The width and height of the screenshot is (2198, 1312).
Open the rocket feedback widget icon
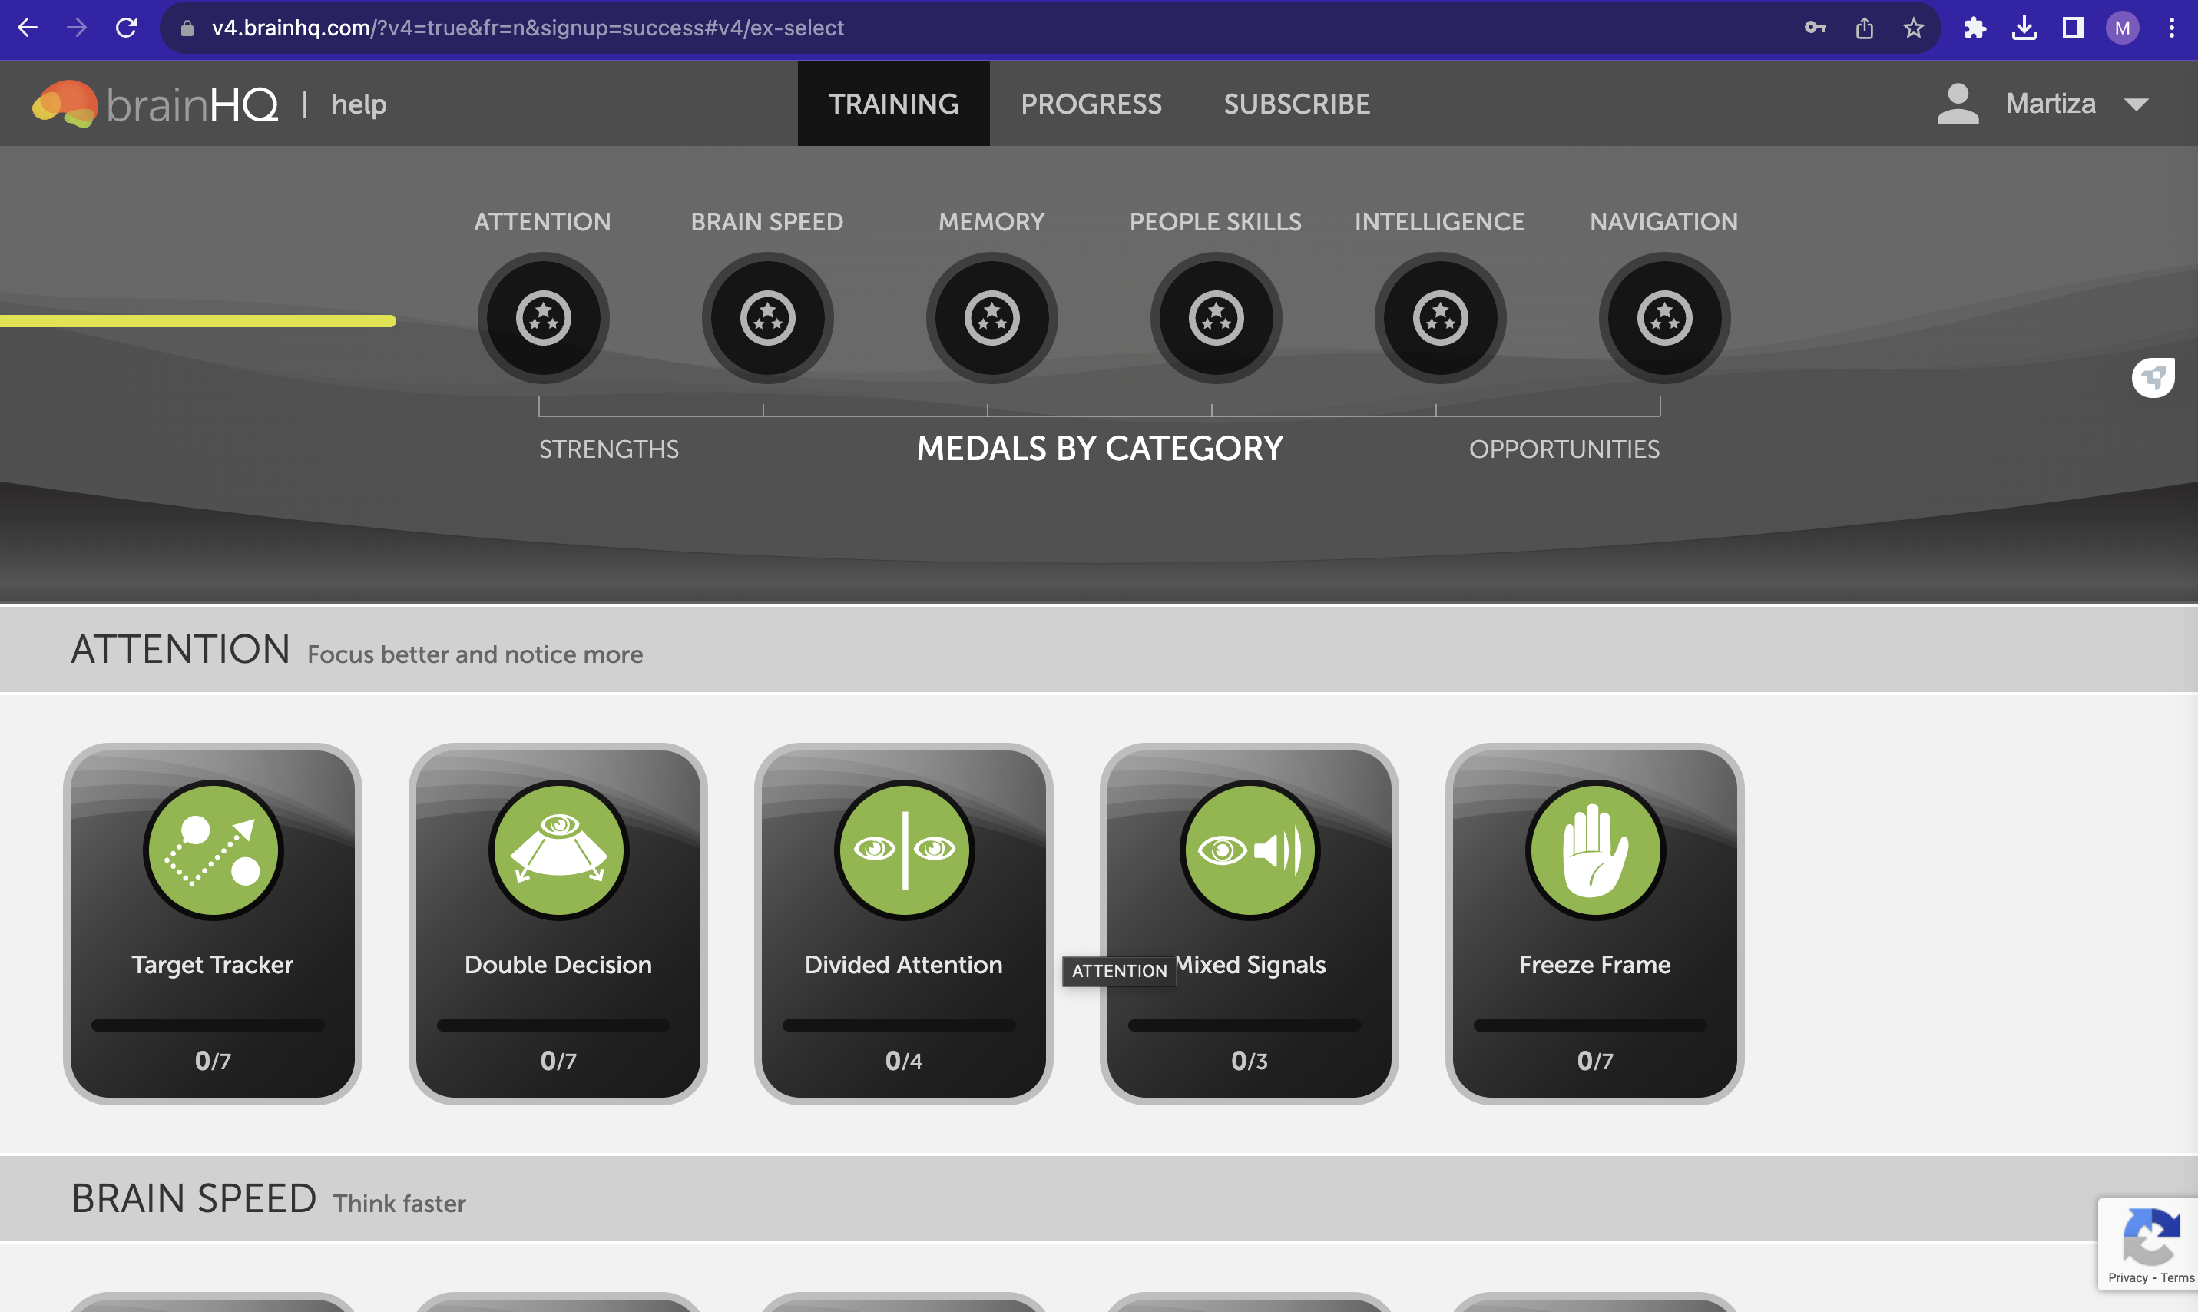point(2152,379)
